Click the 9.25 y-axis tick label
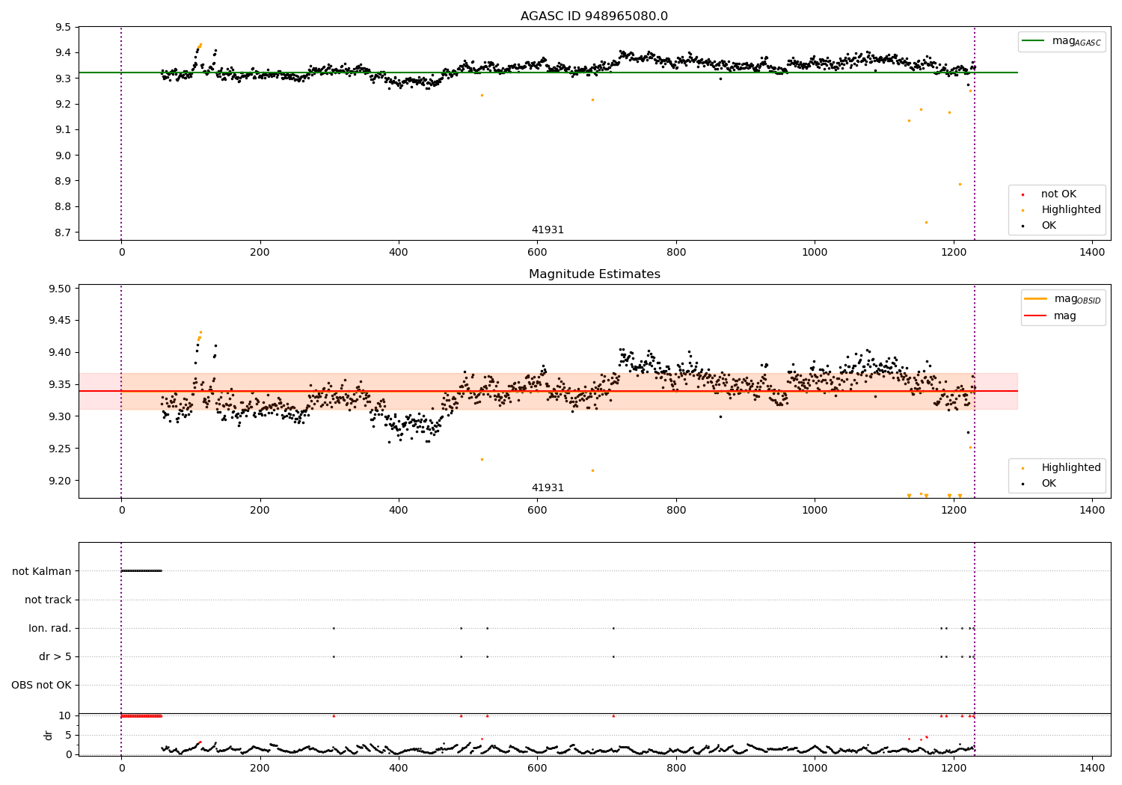1122x785 pixels. (61, 449)
